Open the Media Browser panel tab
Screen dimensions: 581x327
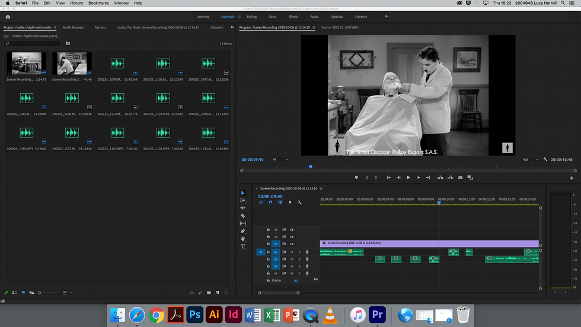73,27
